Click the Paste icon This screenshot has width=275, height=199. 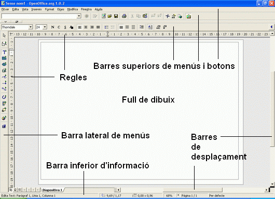click(x=145, y=16)
